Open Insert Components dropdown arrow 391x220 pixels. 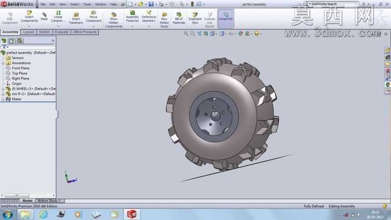(29, 26)
